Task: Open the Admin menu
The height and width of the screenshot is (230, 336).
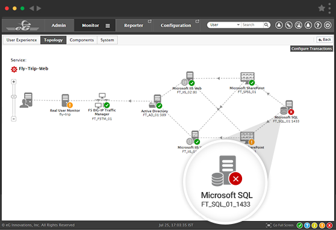Action: (59, 25)
